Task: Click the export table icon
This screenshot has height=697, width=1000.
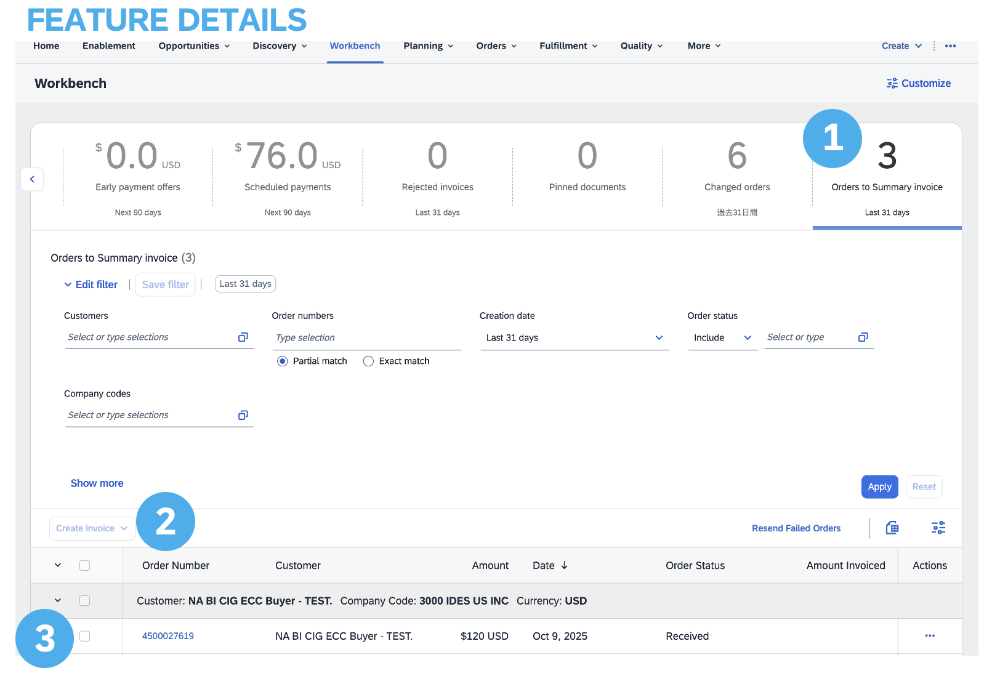Action: coord(892,528)
